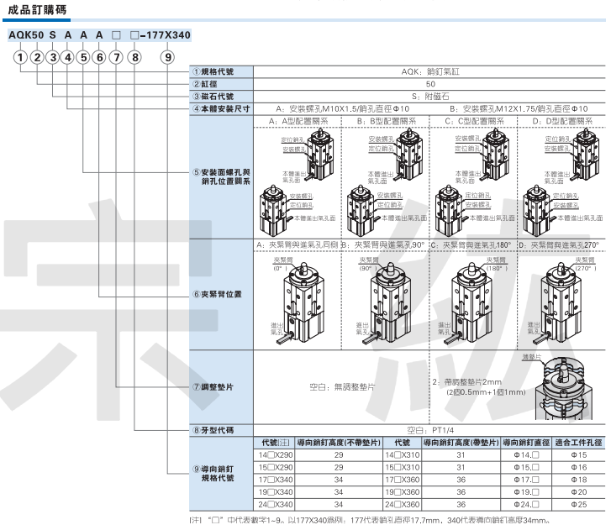Screen dimensions: 611x525
Task: Click the ⑦調整墊片 row label
Action: click(x=213, y=387)
